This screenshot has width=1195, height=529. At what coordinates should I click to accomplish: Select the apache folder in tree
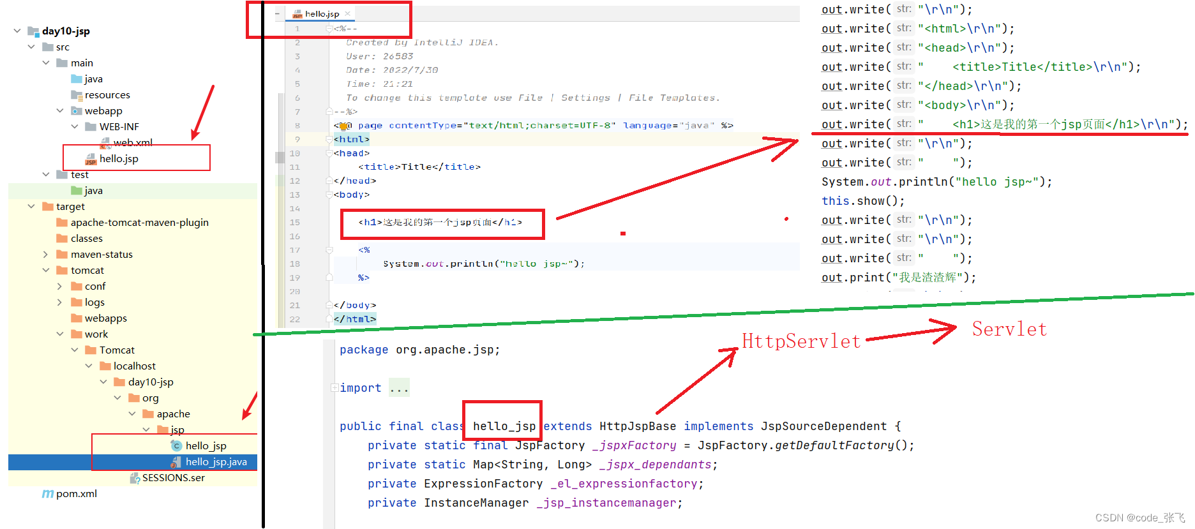click(x=173, y=414)
